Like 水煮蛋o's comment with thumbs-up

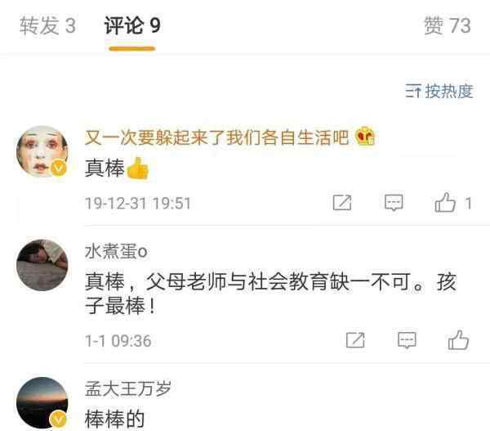click(x=458, y=339)
